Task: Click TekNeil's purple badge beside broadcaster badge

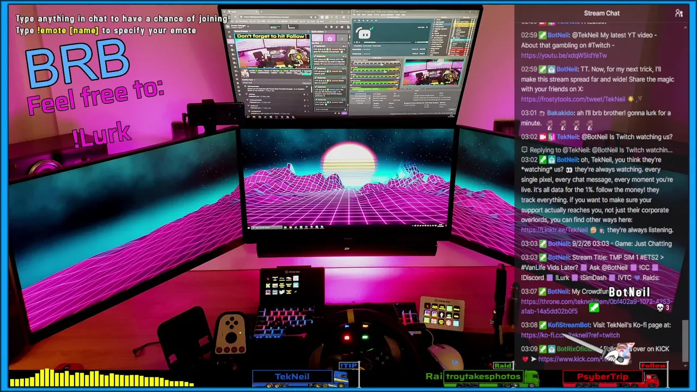Action: coord(551,137)
